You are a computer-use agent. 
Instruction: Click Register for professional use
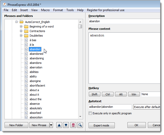click(106, 10)
